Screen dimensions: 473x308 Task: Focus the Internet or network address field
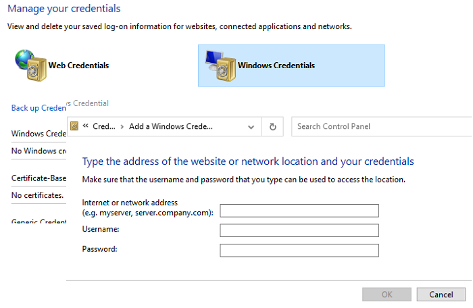pyautogui.click(x=299, y=211)
